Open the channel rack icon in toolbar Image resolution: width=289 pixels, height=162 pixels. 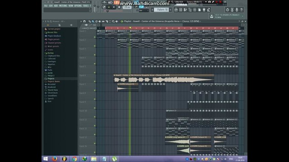[x=181, y=10]
